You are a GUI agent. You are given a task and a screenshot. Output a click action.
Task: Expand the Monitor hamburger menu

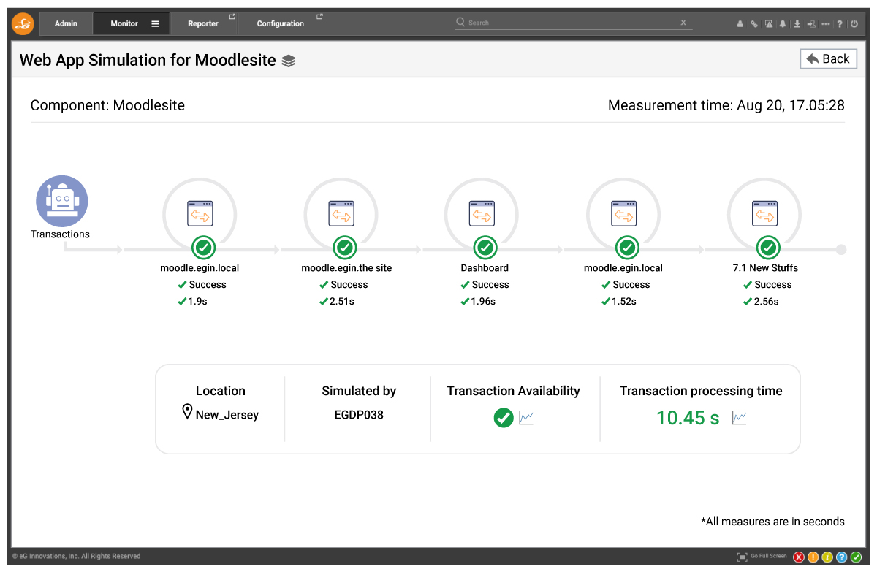click(156, 23)
